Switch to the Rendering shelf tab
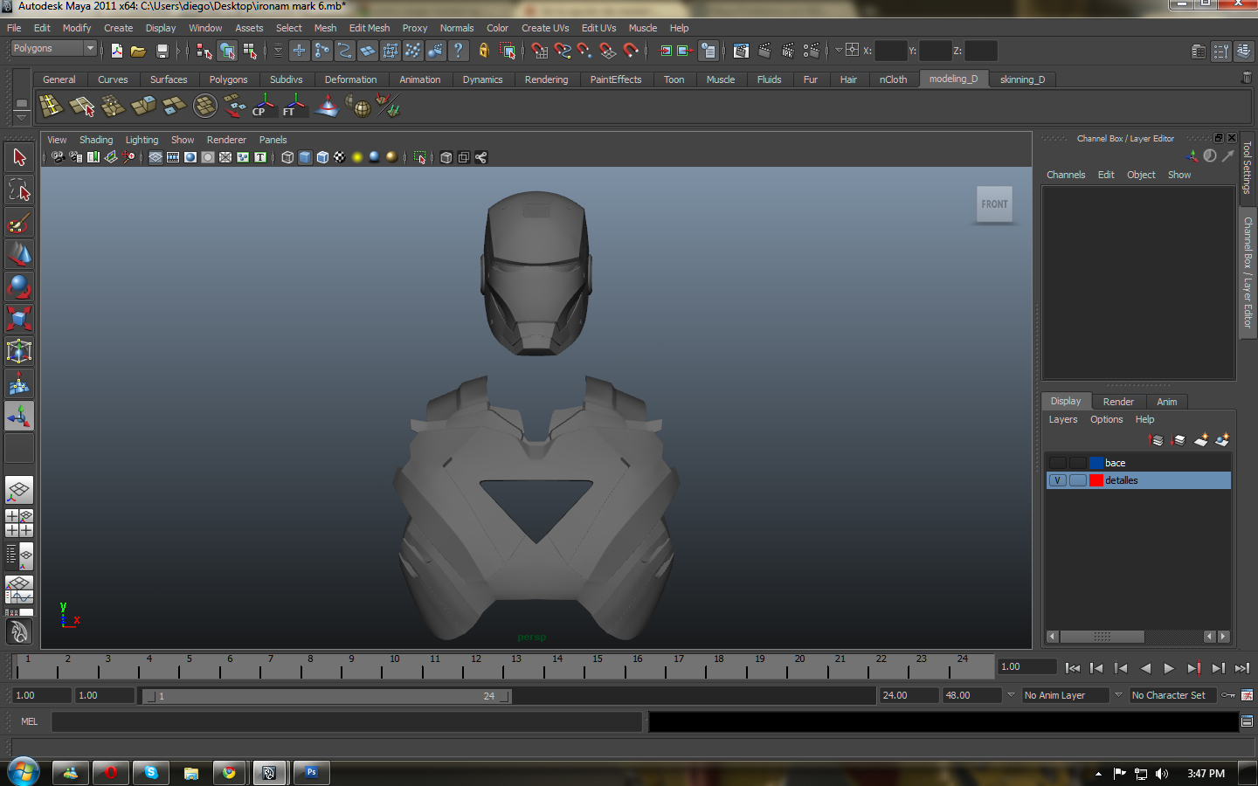This screenshot has height=786, width=1258. 546,79
